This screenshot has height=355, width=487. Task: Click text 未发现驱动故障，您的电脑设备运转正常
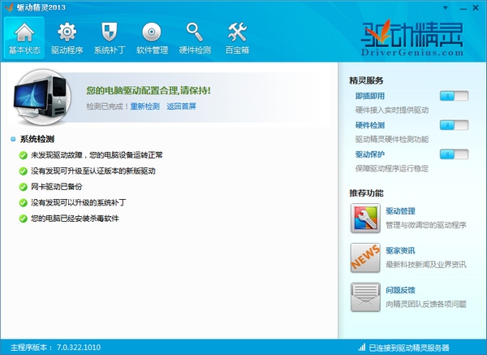click(x=97, y=155)
